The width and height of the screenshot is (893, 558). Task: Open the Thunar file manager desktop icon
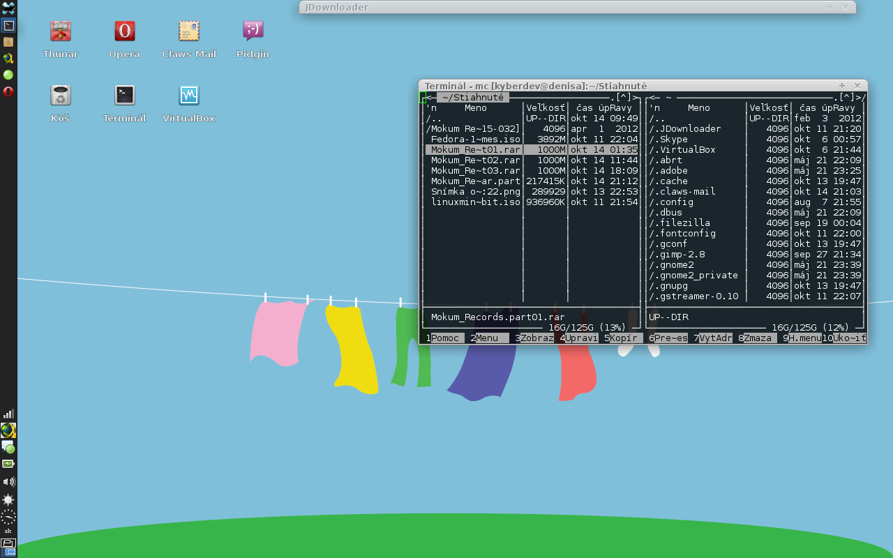click(x=61, y=31)
